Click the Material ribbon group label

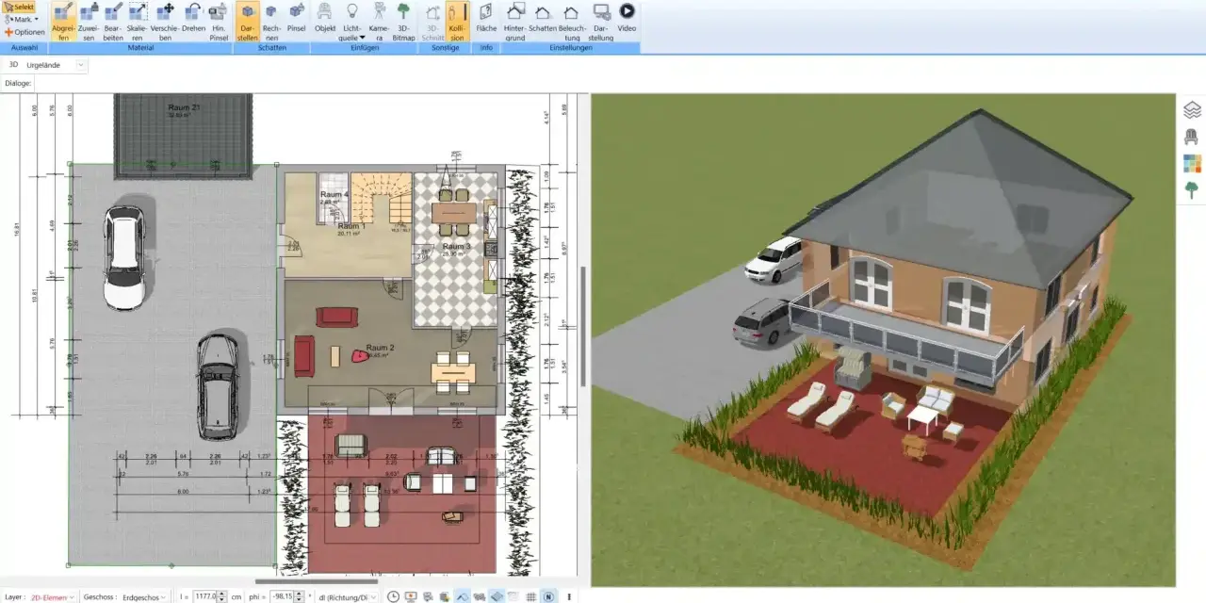pyautogui.click(x=140, y=47)
